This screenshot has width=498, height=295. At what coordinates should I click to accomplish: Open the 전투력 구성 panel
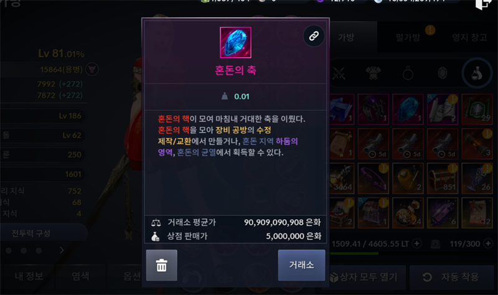[31, 233]
